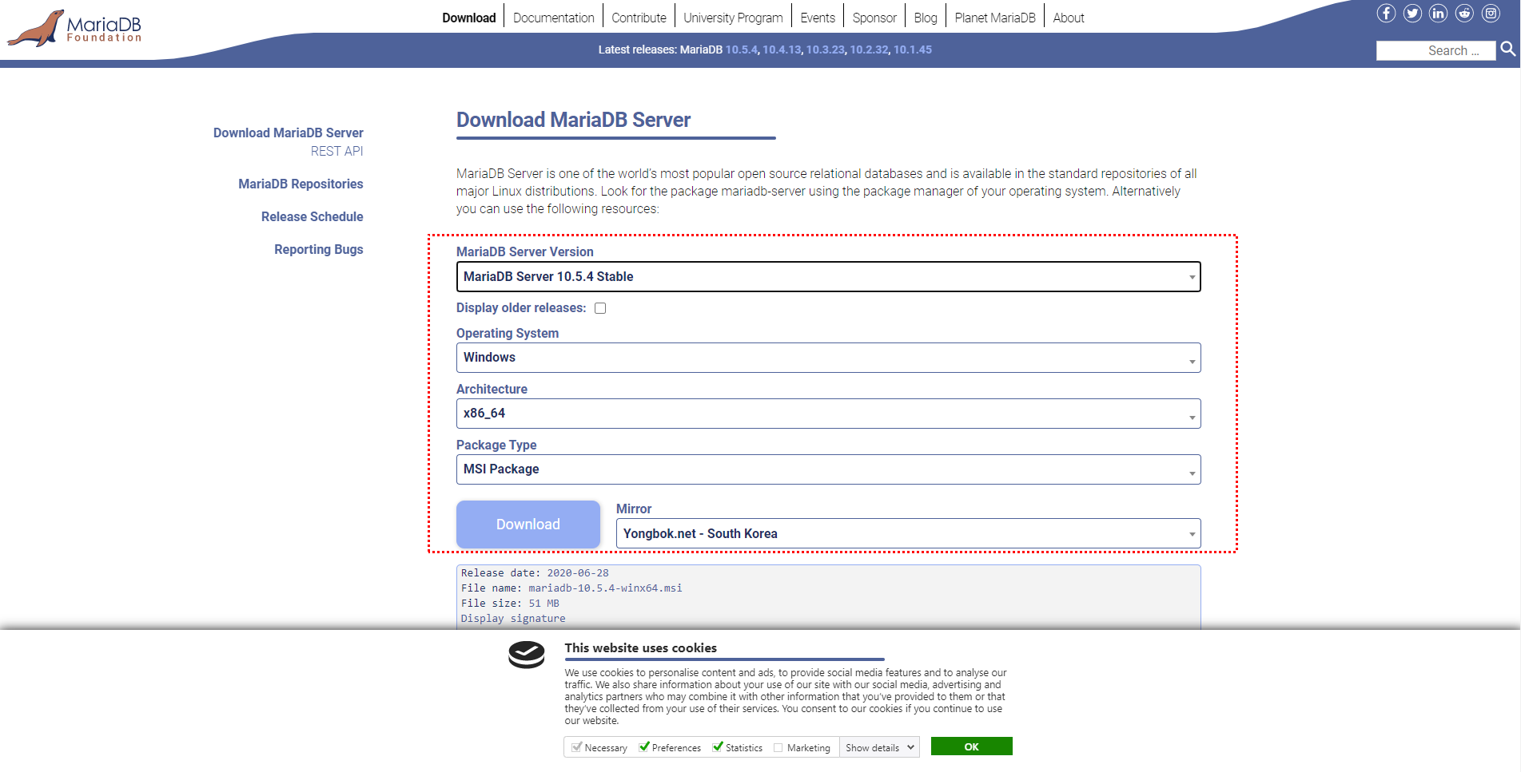Accept cookies with the OK button
This screenshot has height=772, width=1521.
coord(972,746)
